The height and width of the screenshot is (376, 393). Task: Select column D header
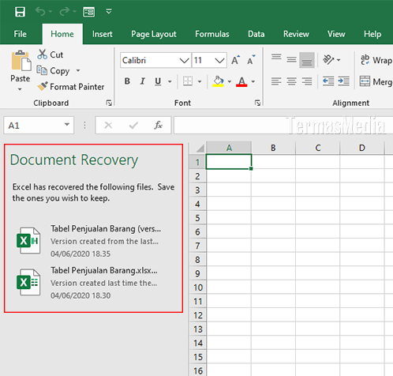click(362, 148)
